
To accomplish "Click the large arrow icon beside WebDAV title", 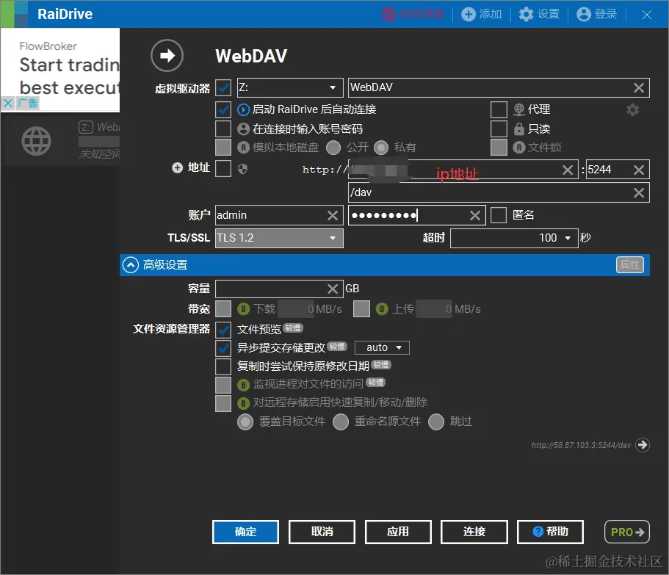I will pyautogui.click(x=167, y=56).
